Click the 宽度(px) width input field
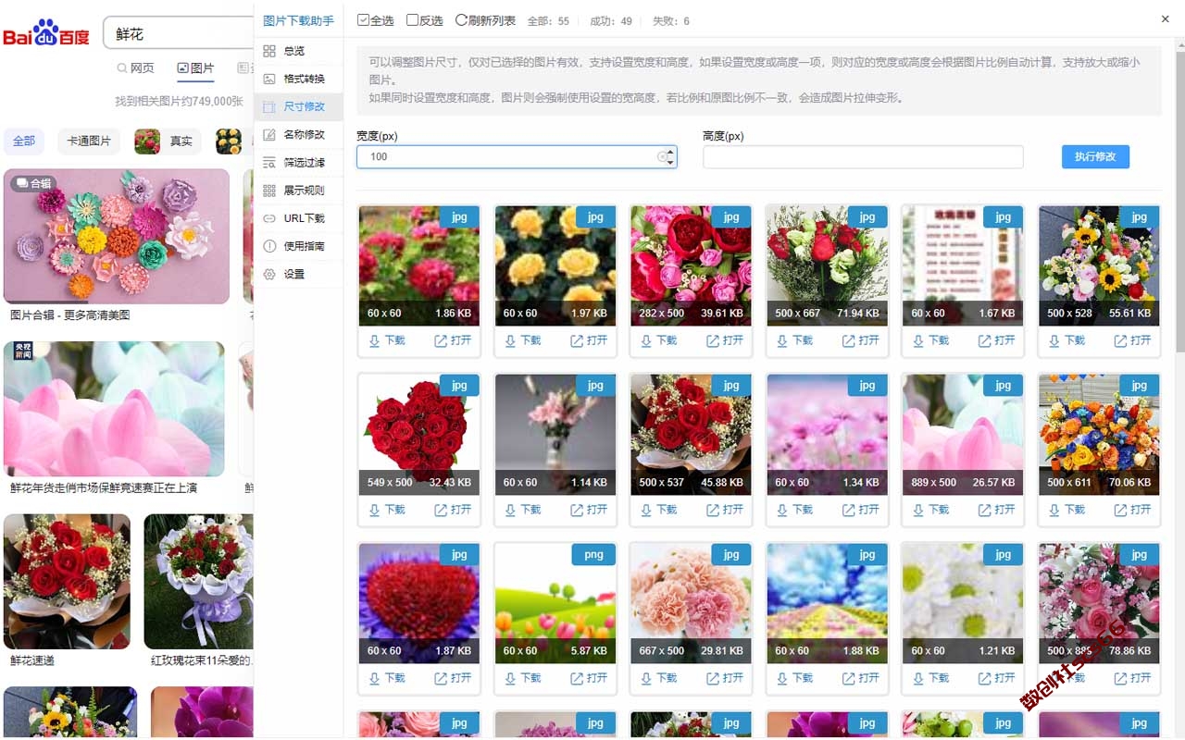This screenshot has width=1185, height=740. point(517,157)
